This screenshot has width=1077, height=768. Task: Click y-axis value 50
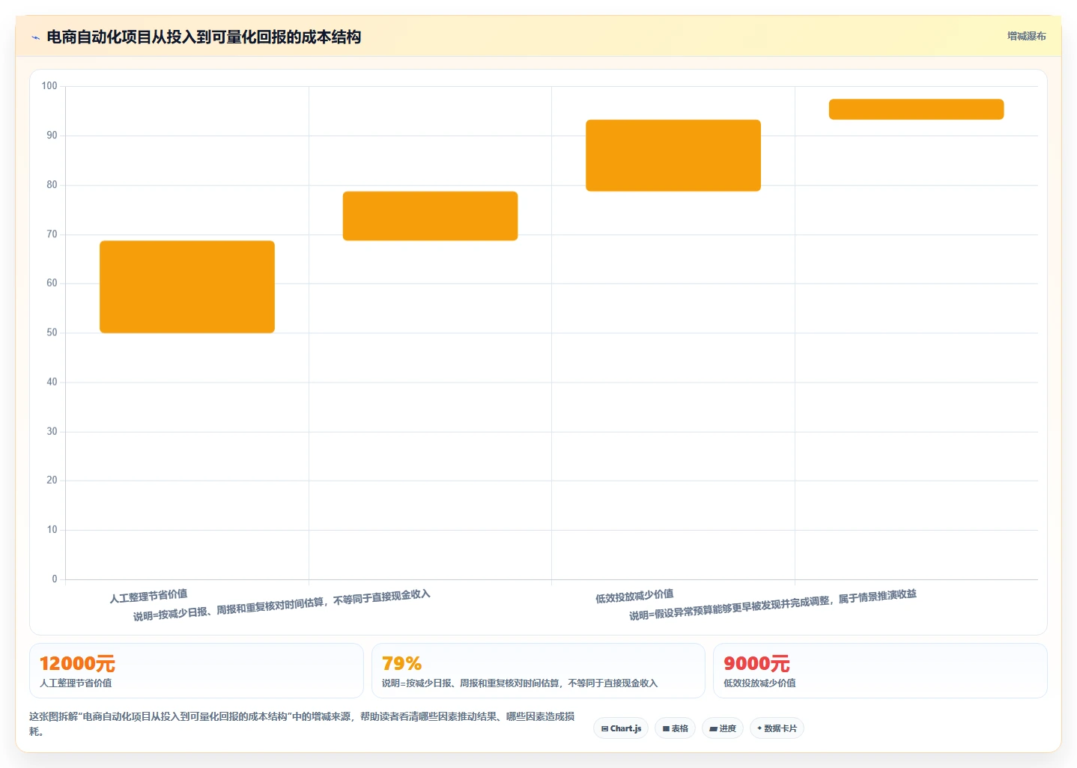(52, 332)
